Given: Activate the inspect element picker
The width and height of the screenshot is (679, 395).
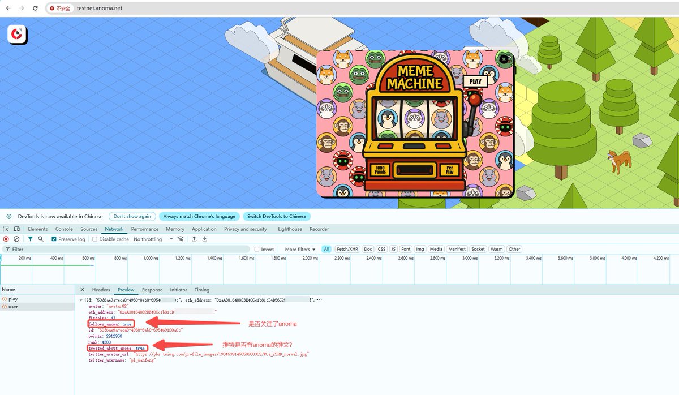Looking at the screenshot, I should (x=6, y=229).
